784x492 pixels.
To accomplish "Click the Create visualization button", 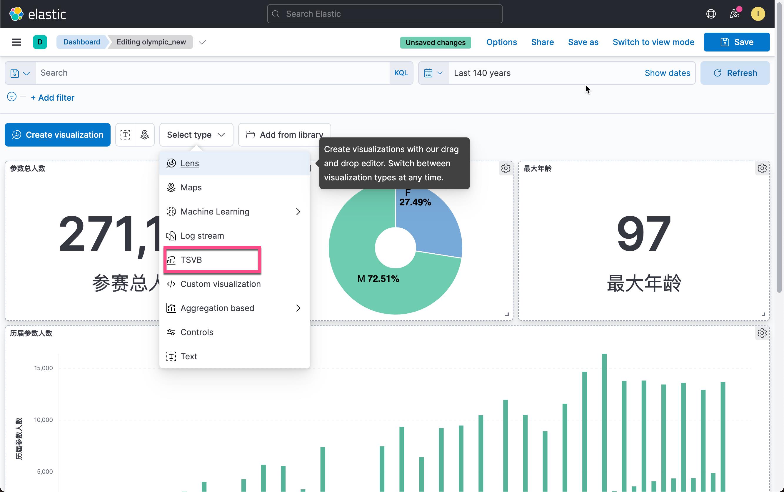I will [x=58, y=135].
